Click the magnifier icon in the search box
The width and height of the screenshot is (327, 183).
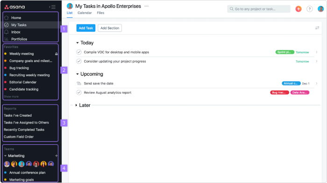[232, 9]
